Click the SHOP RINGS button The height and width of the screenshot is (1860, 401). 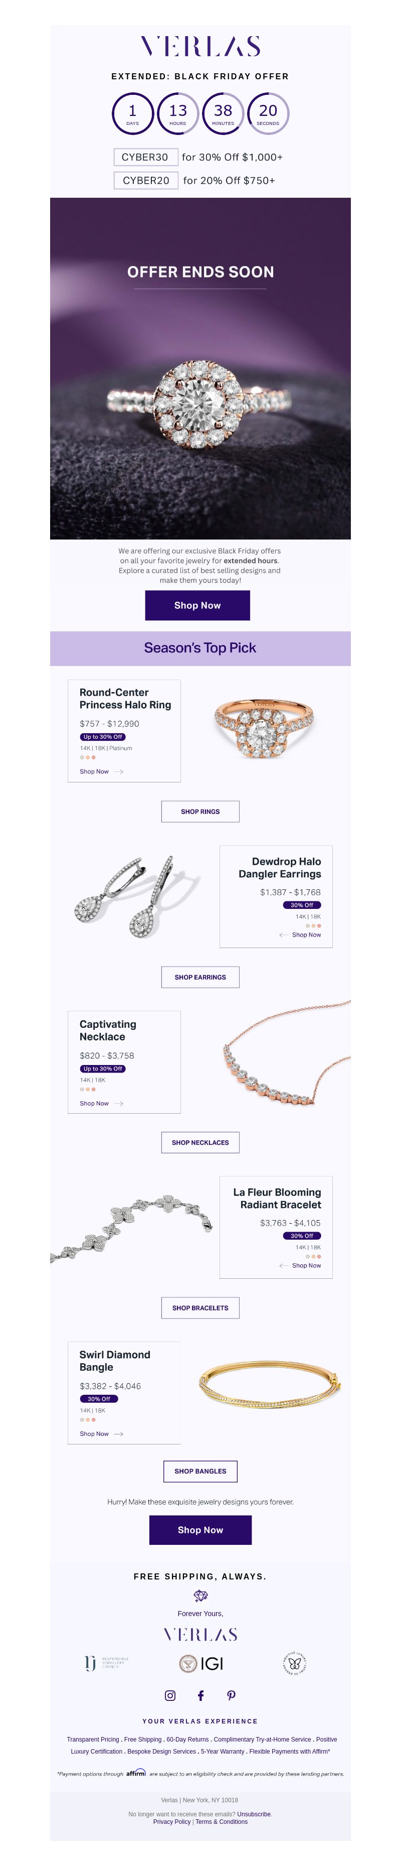point(200,812)
